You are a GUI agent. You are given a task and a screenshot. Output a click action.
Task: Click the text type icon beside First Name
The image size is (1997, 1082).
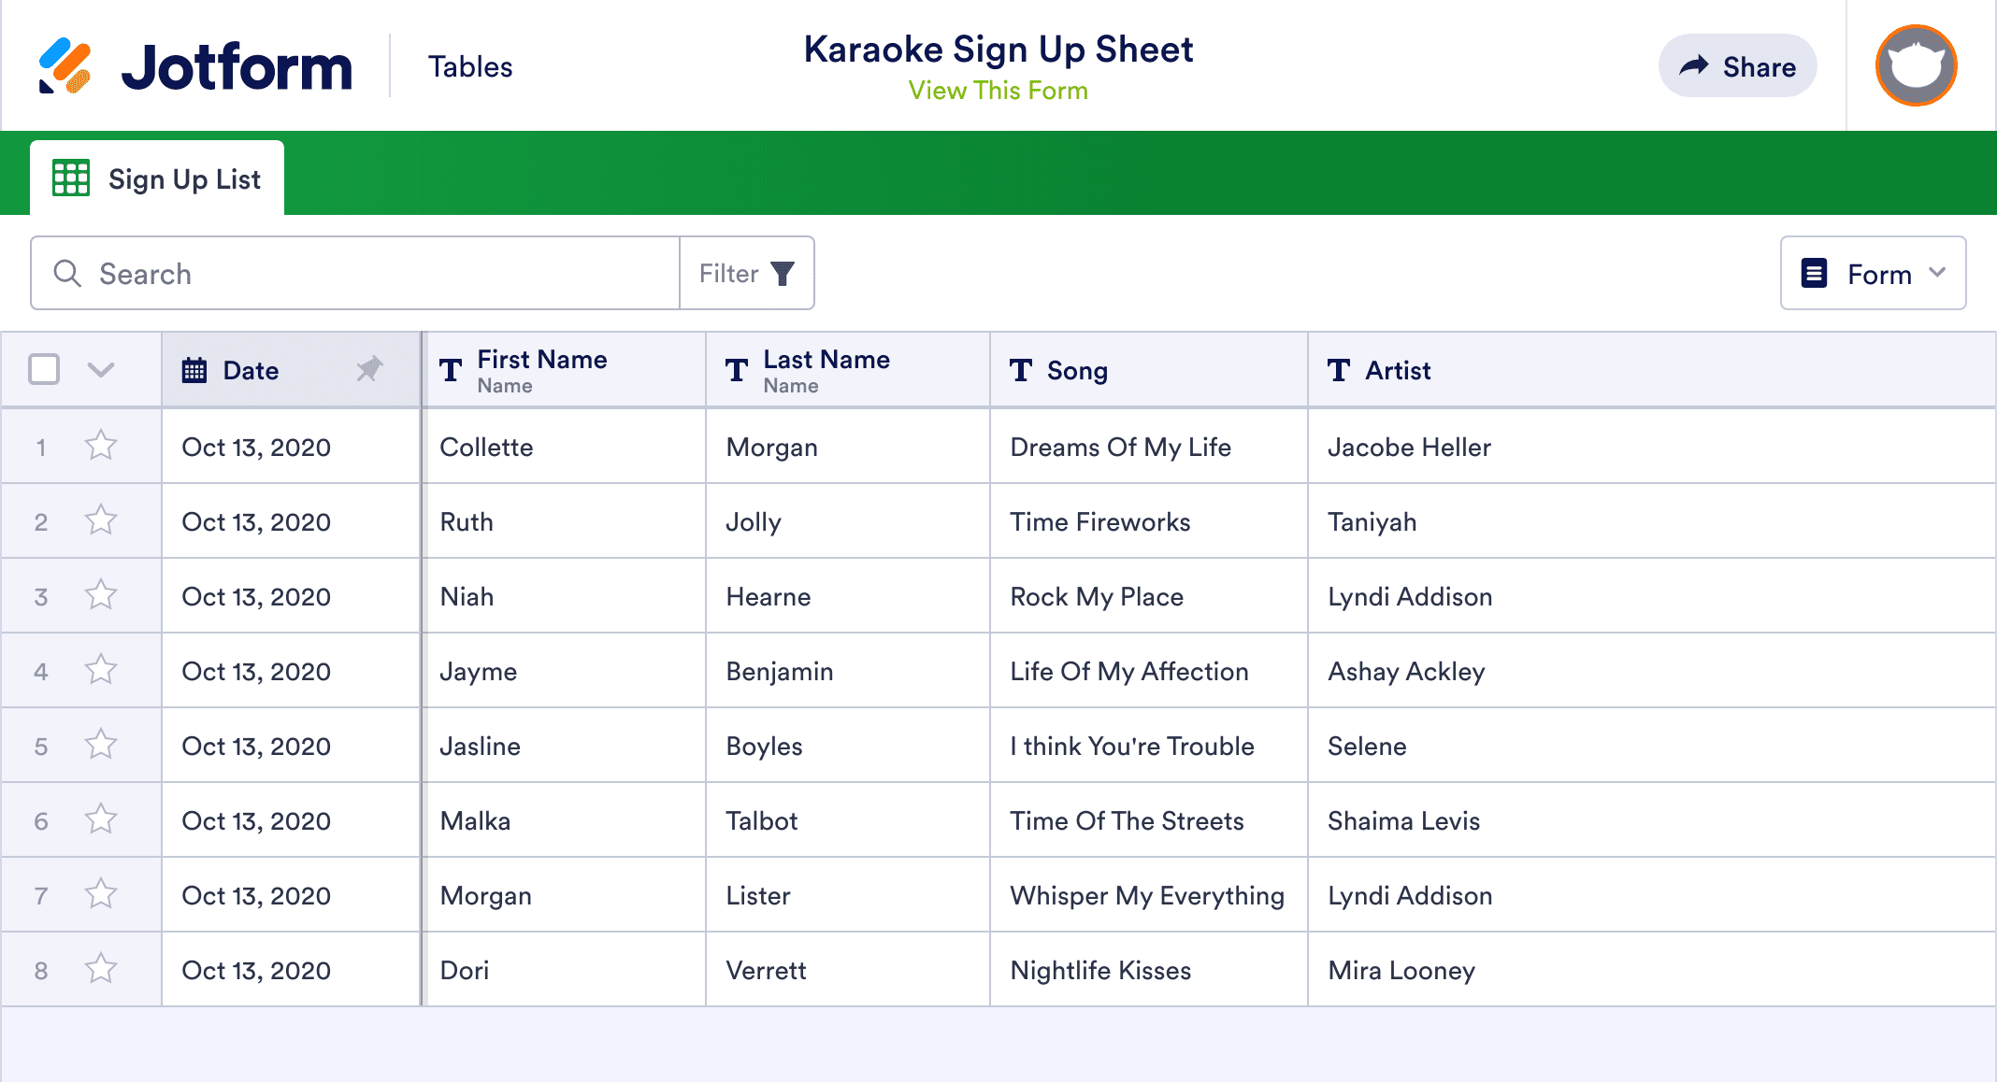pos(451,370)
